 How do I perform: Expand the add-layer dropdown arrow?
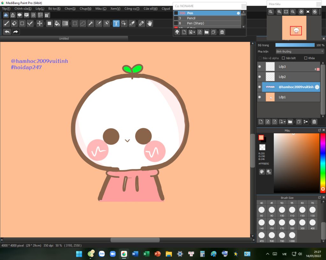point(285,122)
